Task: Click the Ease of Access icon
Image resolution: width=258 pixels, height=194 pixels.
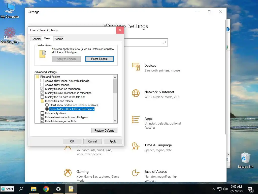Action: pyautogui.click(x=136, y=173)
